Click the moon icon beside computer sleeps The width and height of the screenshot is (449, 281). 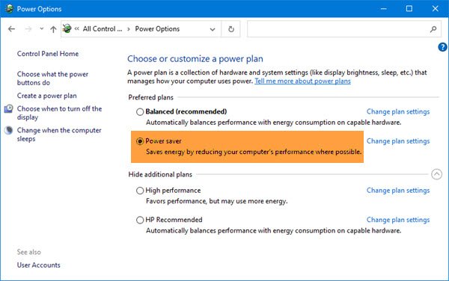pyautogui.click(x=8, y=130)
